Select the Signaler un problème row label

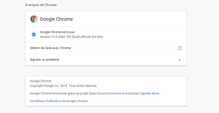(44, 60)
